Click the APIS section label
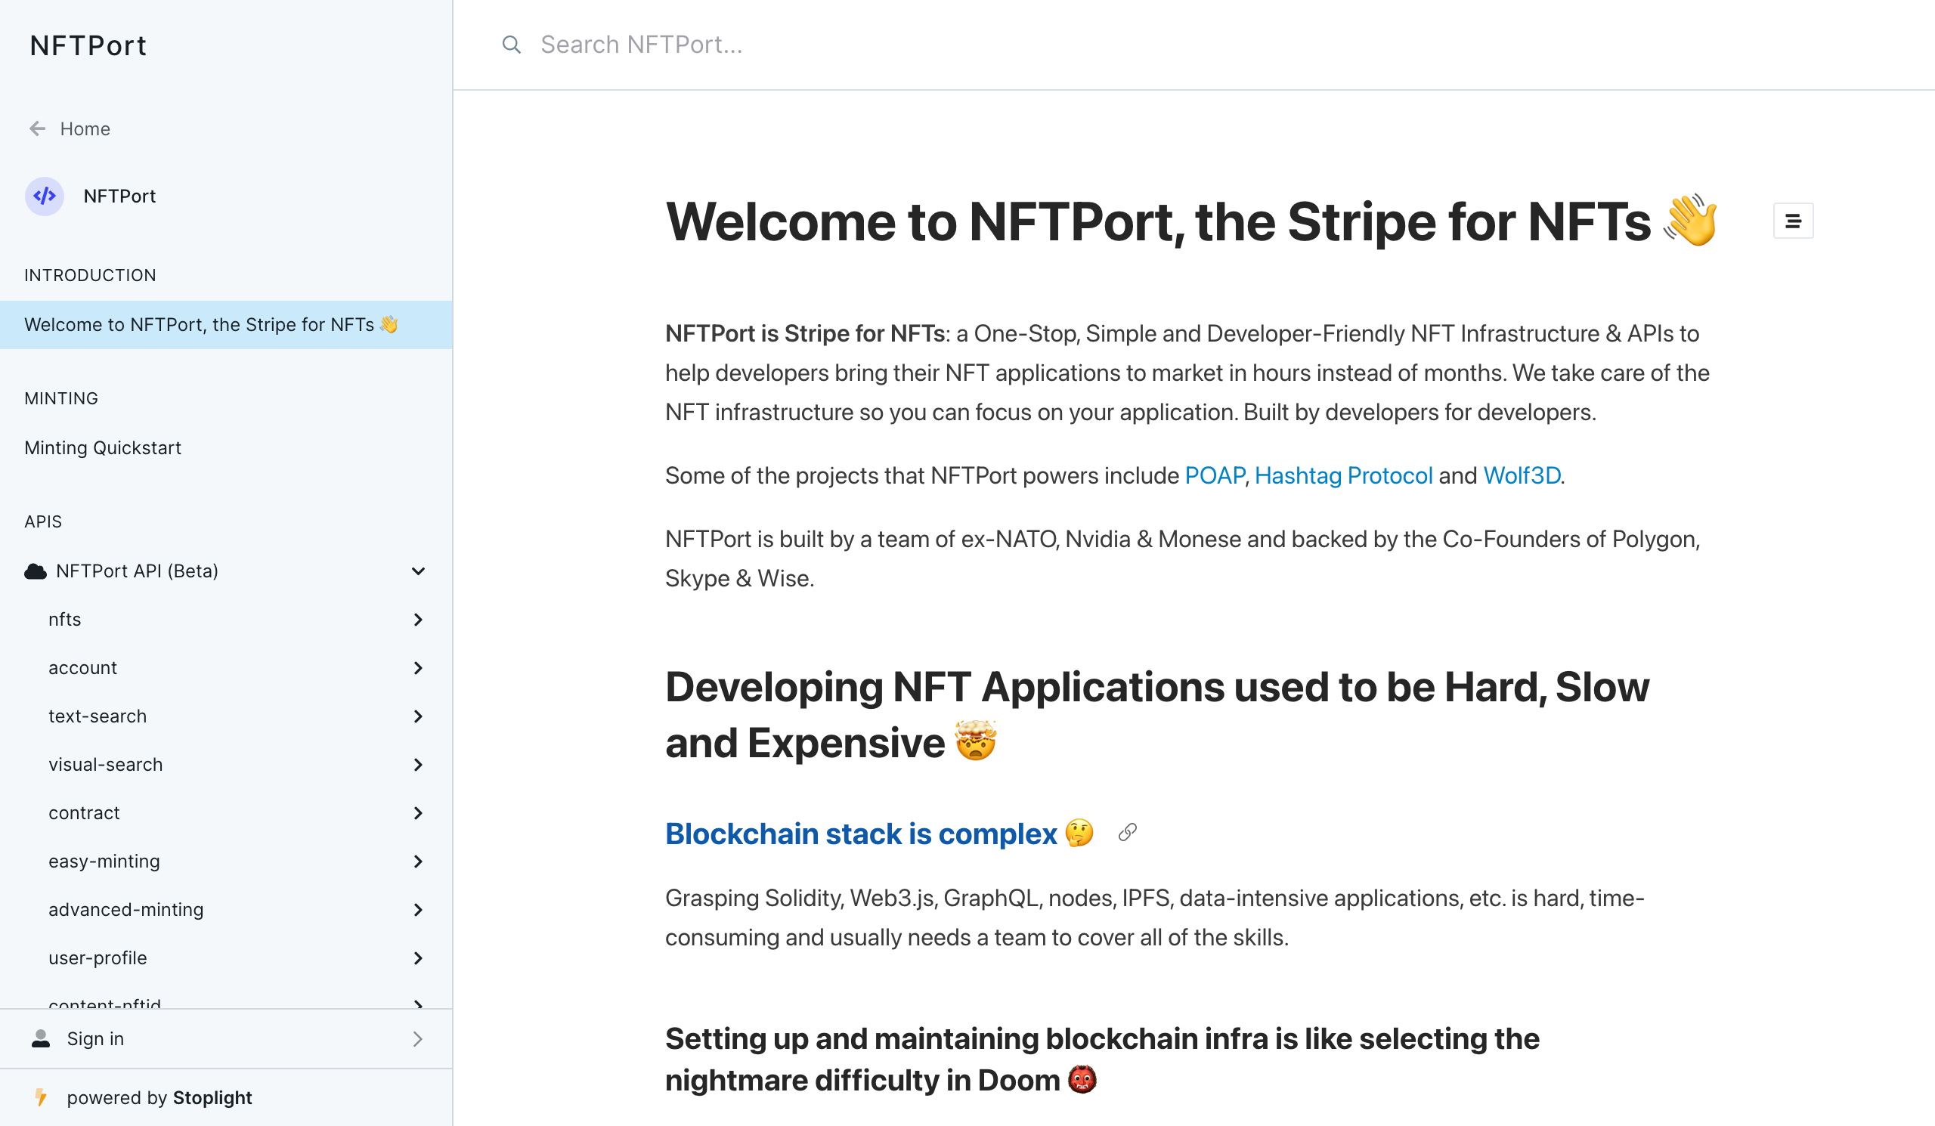Image resolution: width=1935 pixels, height=1126 pixels. [x=43, y=522]
